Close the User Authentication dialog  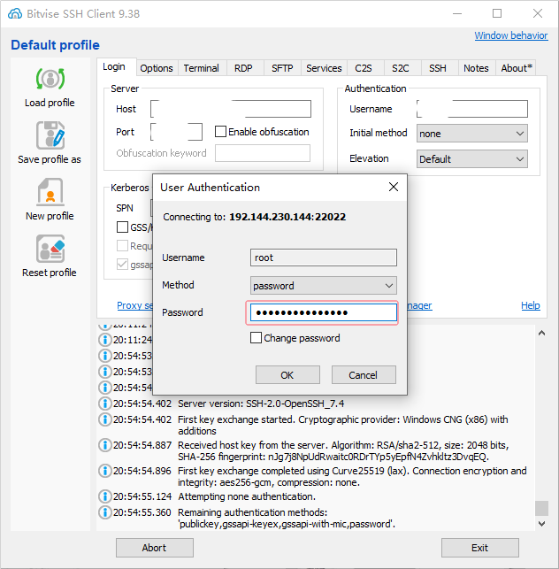tap(394, 187)
